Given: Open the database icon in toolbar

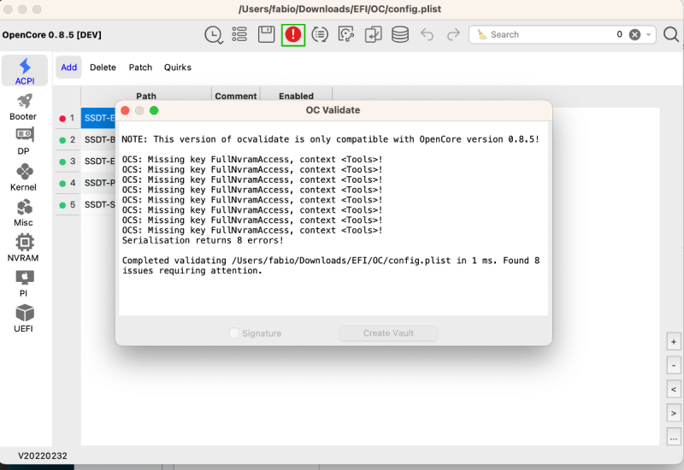Looking at the screenshot, I should pos(400,34).
